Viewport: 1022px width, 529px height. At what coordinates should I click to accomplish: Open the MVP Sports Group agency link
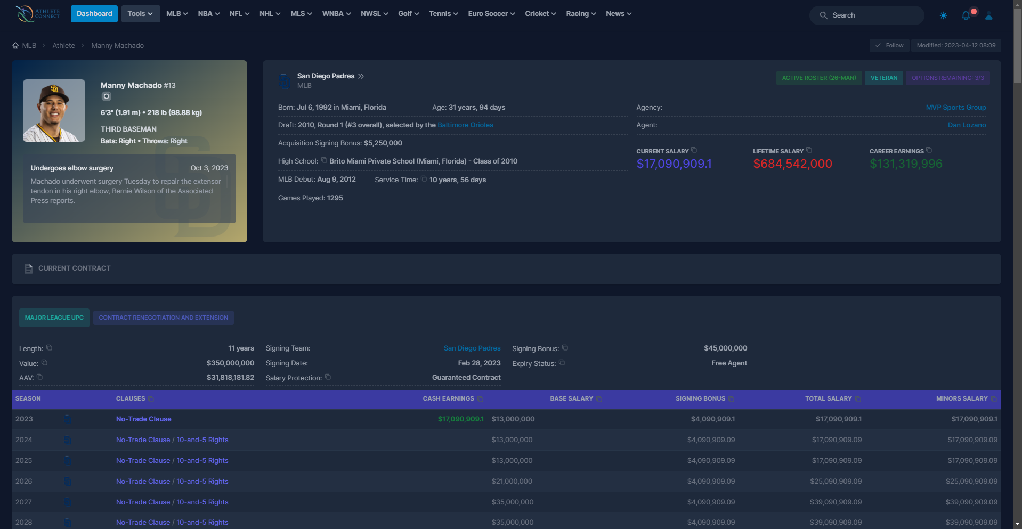pos(956,108)
